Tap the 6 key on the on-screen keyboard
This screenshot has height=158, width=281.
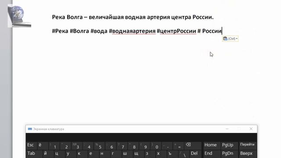pos(111,146)
